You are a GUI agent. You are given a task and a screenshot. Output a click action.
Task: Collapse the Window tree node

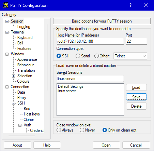click(7, 54)
